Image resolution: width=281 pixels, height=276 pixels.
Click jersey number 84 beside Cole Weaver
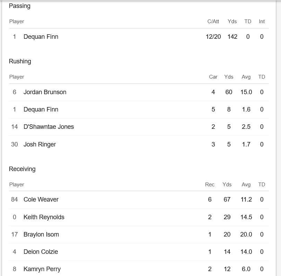tap(15, 199)
